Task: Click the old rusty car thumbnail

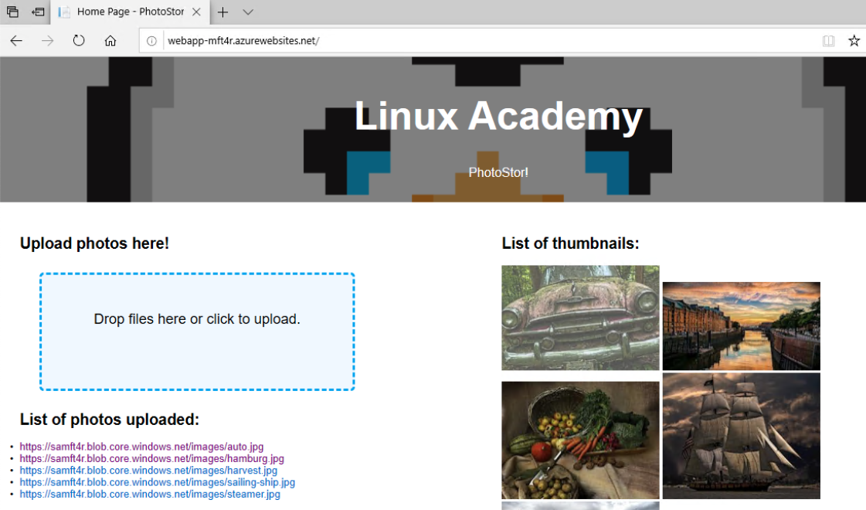Action: click(580, 318)
